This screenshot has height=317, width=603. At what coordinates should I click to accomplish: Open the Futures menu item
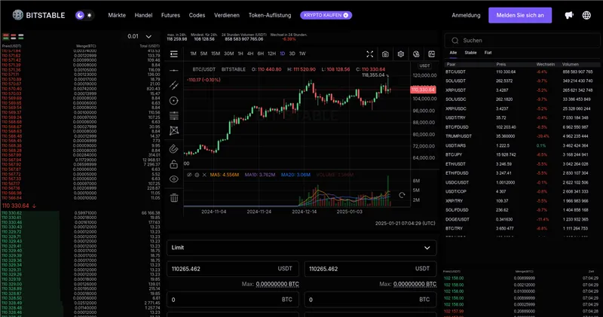170,15
